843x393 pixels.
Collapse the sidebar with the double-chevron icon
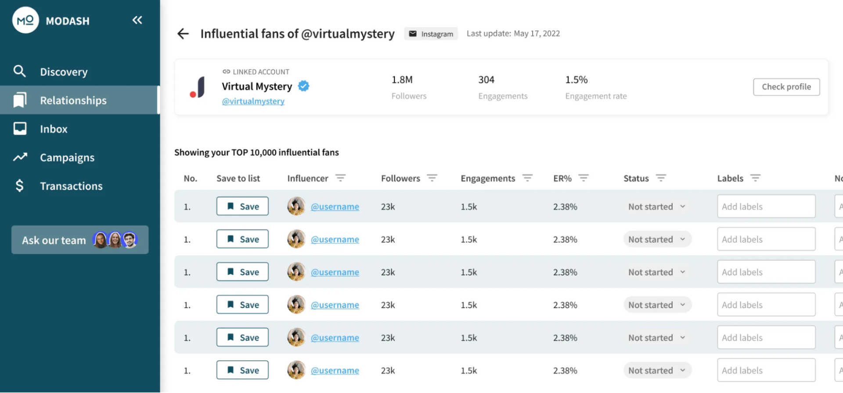click(137, 20)
